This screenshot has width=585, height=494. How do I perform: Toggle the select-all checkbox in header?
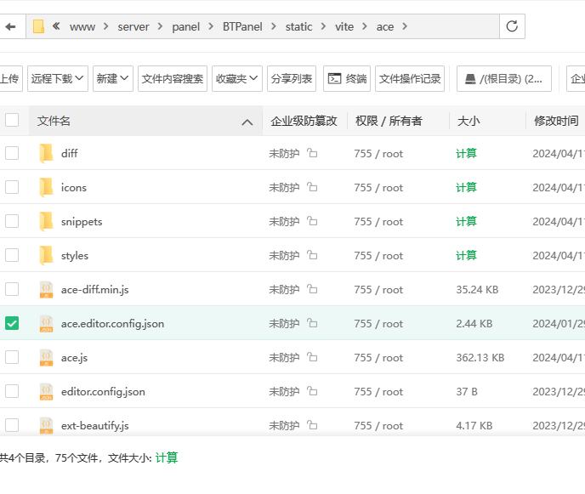click(x=12, y=120)
